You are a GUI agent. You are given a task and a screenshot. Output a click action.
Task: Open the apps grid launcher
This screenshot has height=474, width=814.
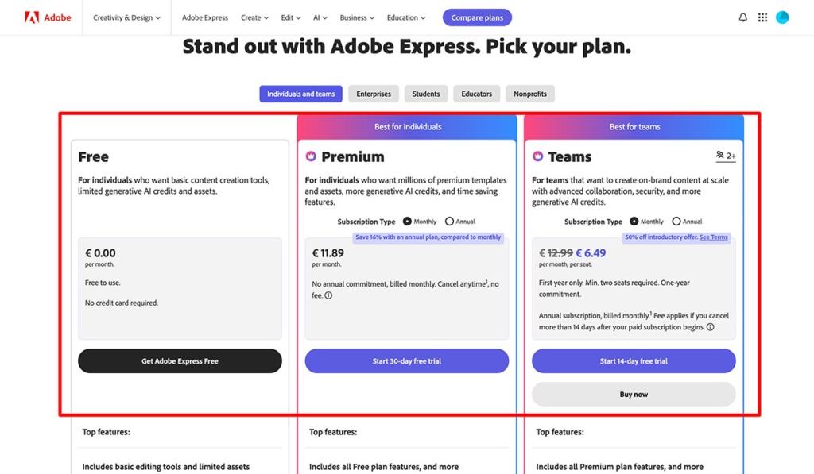click(762, 17)
